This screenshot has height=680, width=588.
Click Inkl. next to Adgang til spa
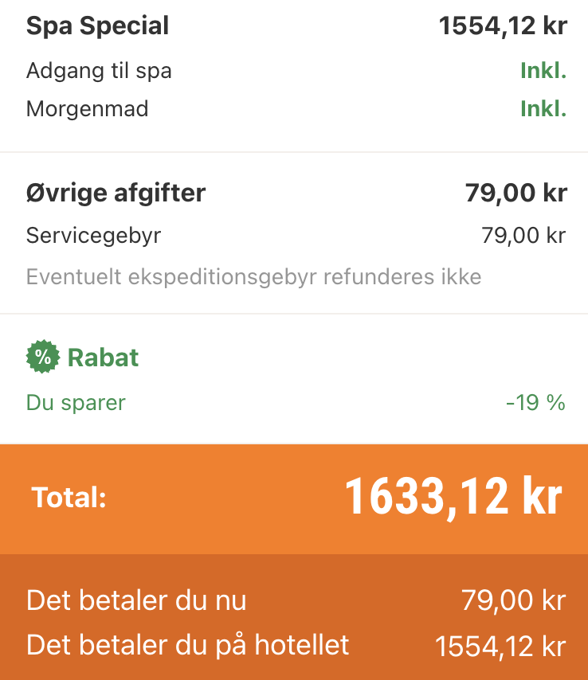(x=543, y=71)
